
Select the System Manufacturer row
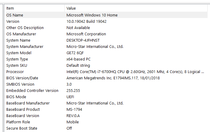pyautogui.click(x=107, y=46)
